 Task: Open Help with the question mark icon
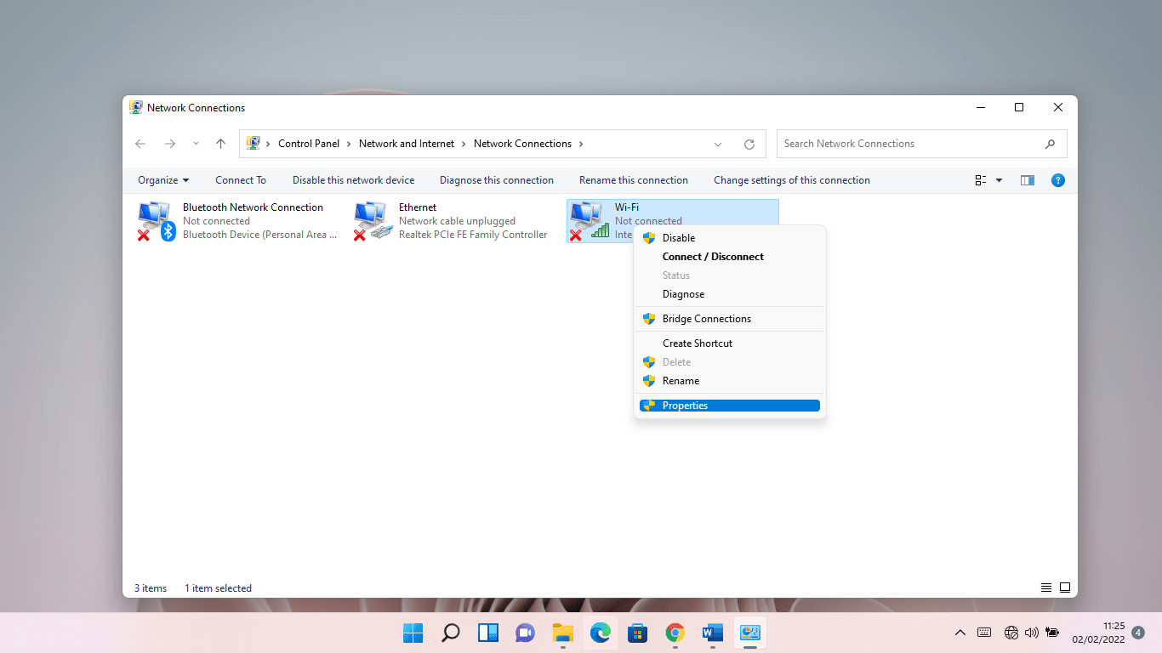tap(1058, 180)
